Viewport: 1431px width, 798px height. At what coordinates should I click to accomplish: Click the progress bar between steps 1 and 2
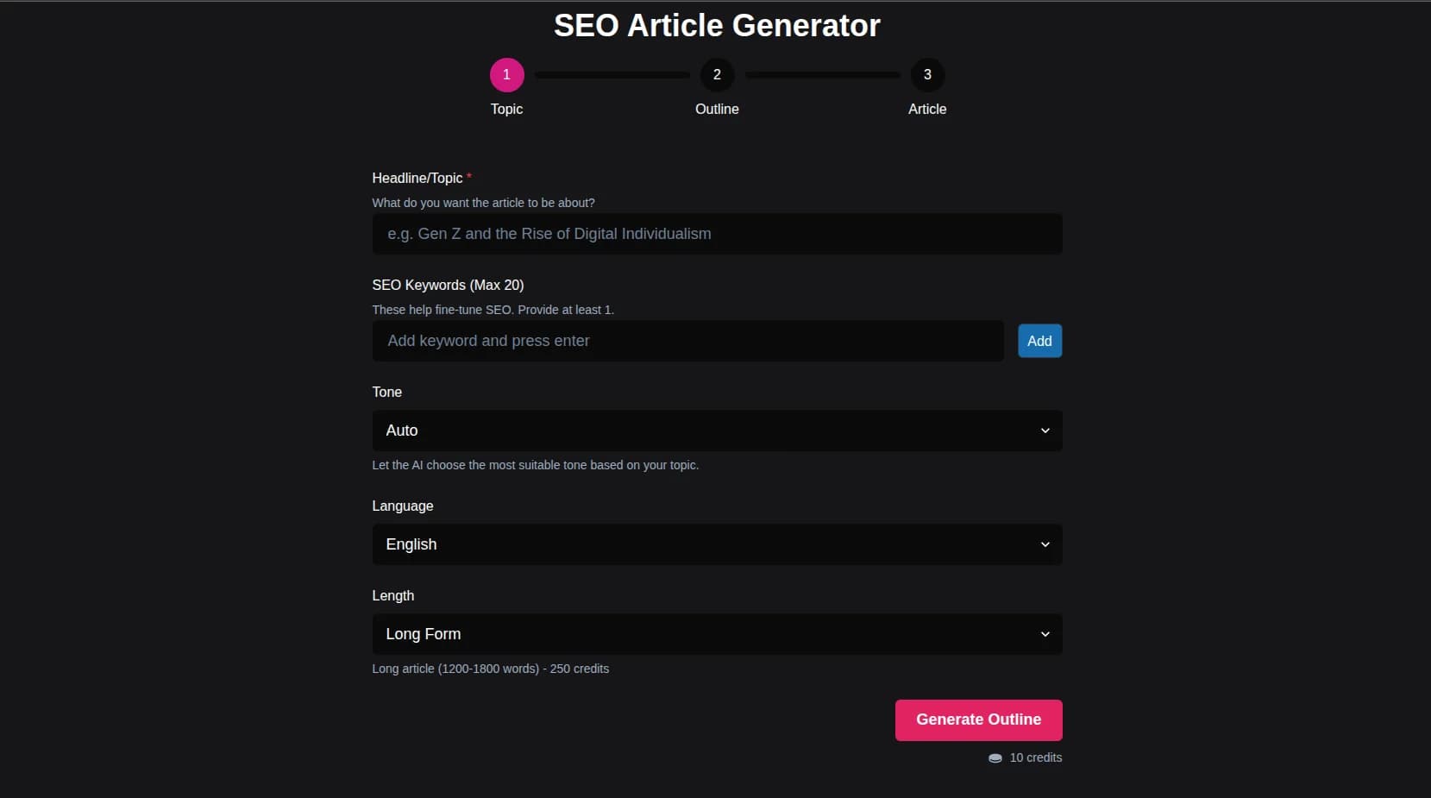pyautogui.click(x=612, y=75)
